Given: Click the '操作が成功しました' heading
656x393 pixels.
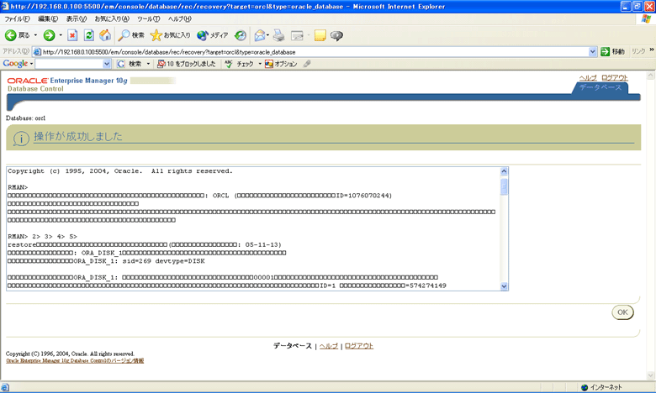Looking at the screenshot, I should (x=78, y=137).
